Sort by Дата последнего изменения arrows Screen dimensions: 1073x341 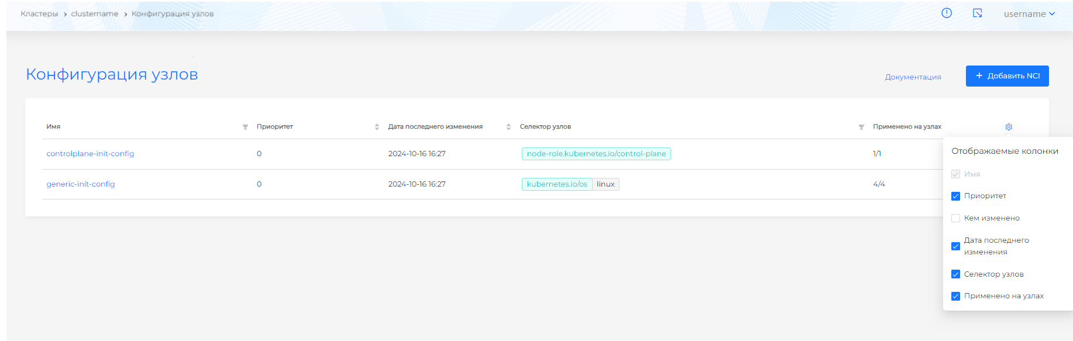508,127
